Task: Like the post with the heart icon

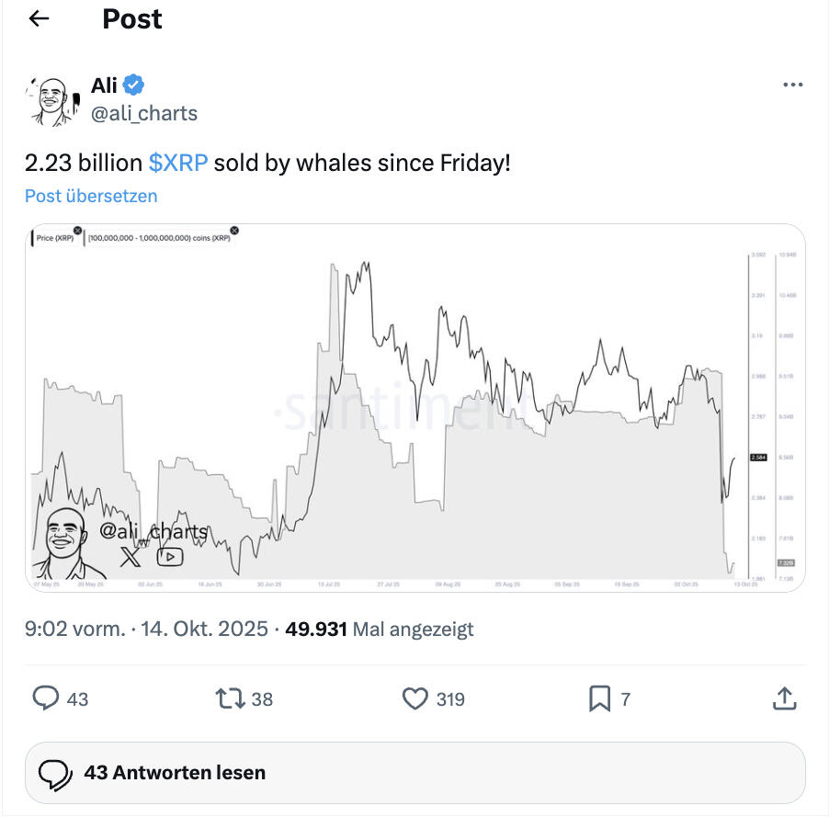Action: 415,699
